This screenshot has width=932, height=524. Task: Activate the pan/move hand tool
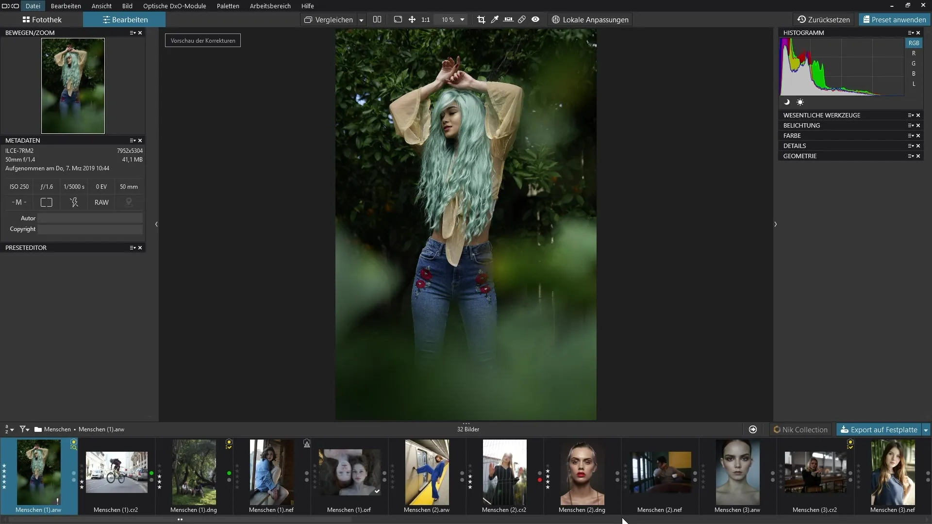[x=412, y=19]
